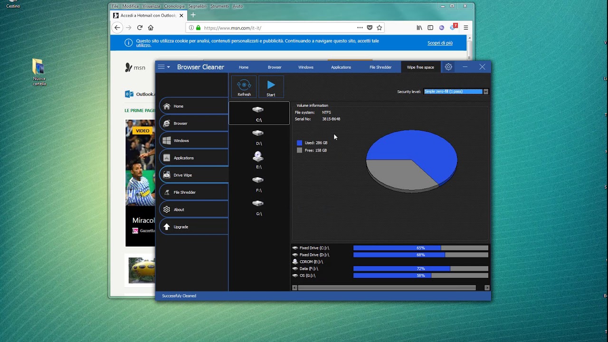This screenshot has width=608, height=342.
Task: Switch to the File Shredder top tab
Action: [x=380, y=67]
